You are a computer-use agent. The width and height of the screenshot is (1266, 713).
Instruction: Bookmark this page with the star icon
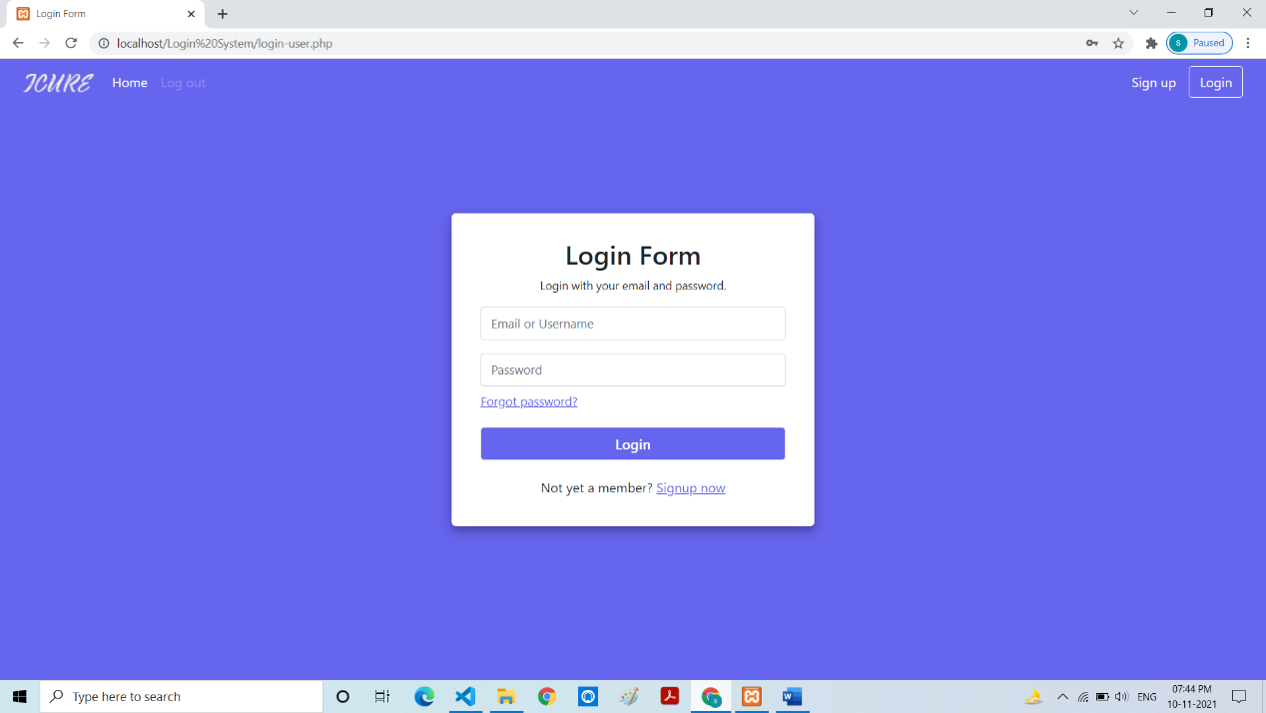1118,43
